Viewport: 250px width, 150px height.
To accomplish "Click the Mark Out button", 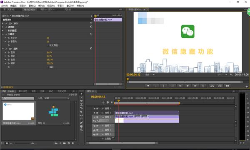I will point(164,86).
